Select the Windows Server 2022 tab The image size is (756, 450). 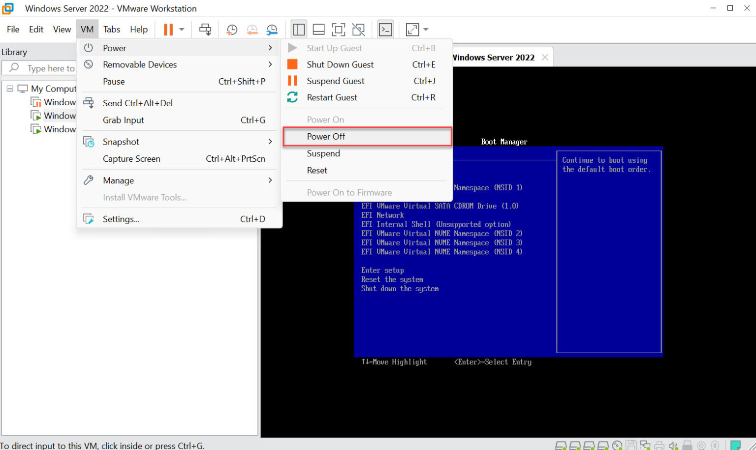pyautogui.click(x=493, y=57)
